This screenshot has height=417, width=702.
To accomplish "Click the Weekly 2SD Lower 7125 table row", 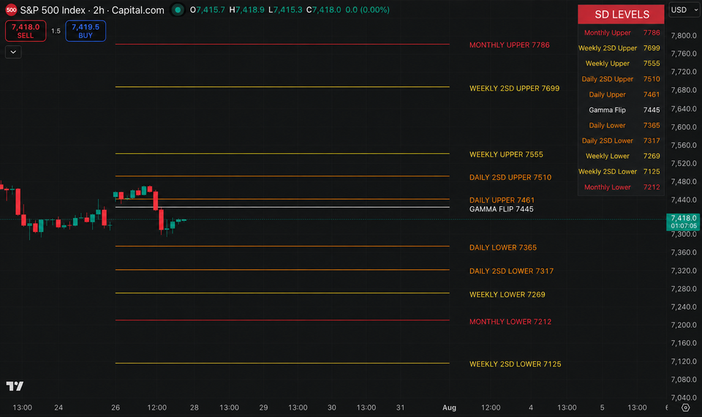I will (622, 171).
